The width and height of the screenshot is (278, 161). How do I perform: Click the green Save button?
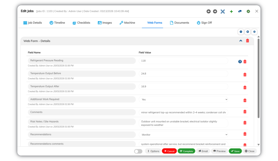[x=235, y=151]
